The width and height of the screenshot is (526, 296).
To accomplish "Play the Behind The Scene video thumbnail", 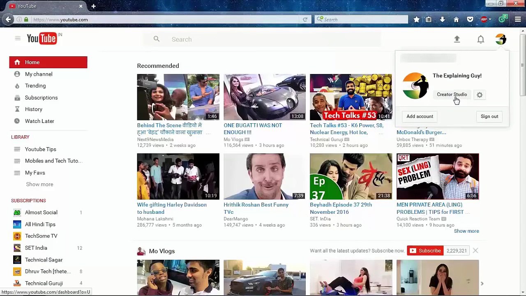I will (178, 97).
